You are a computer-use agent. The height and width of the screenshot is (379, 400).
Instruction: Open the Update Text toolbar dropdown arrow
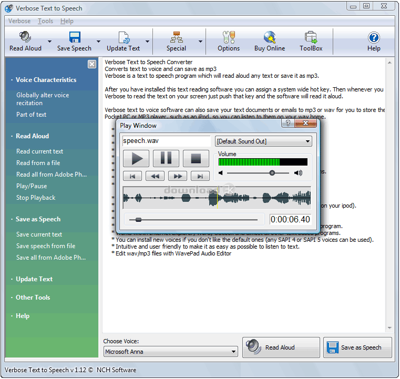pyautogui.click(x=148, y=42)
